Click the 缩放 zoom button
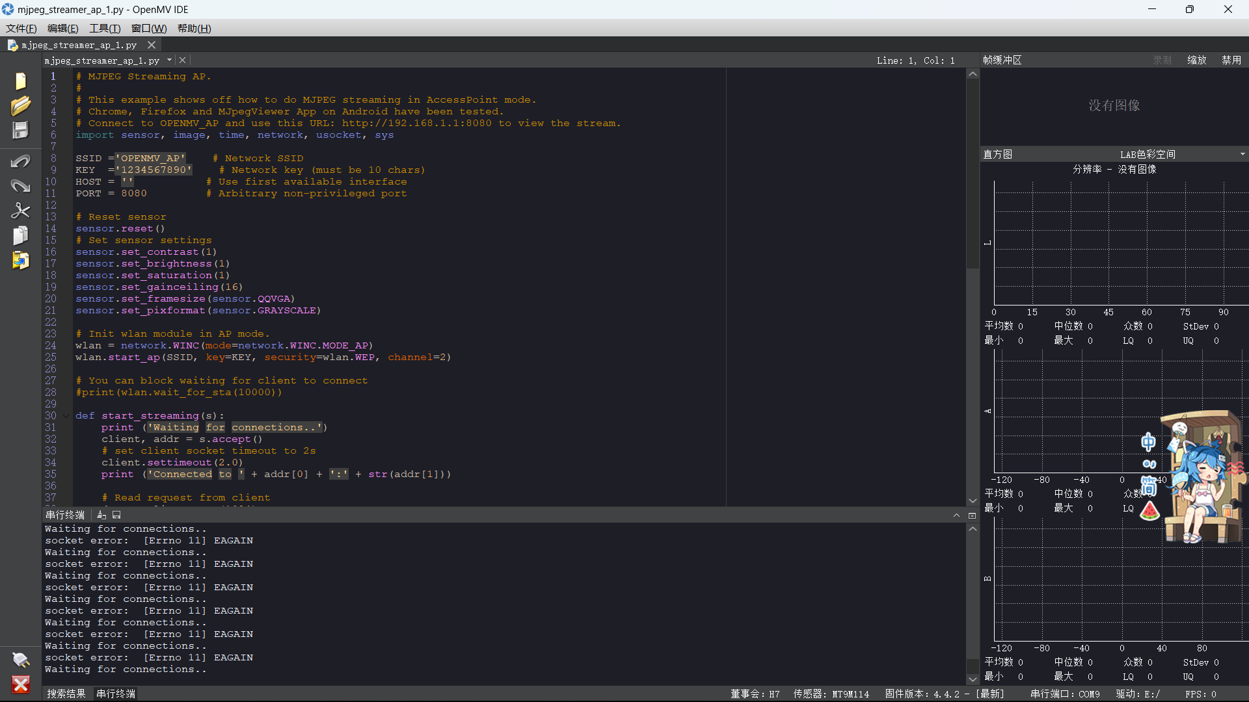 coord(1196,60)
